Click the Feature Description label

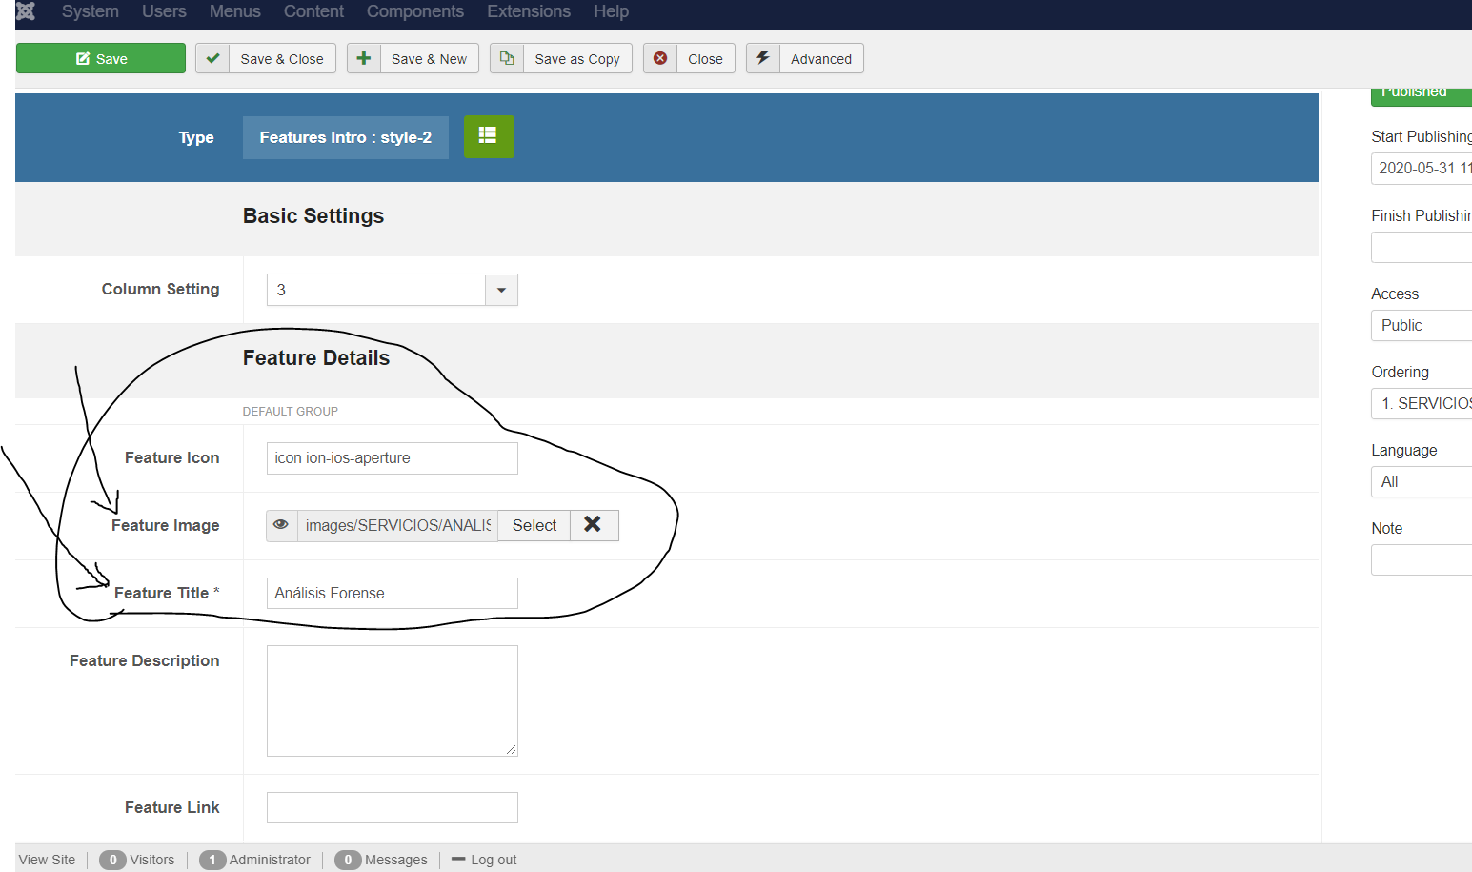[145, 660]
